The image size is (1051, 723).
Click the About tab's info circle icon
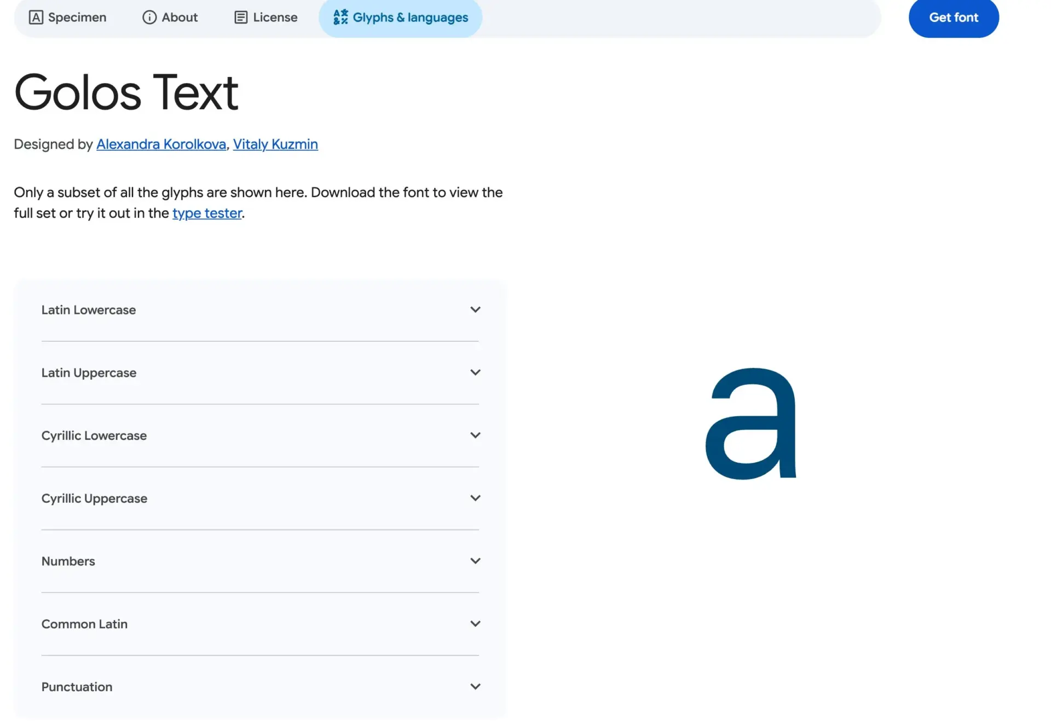coord(149,18)
